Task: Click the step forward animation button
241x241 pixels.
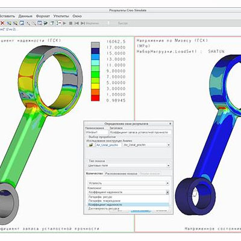Action: click(83, 23)
